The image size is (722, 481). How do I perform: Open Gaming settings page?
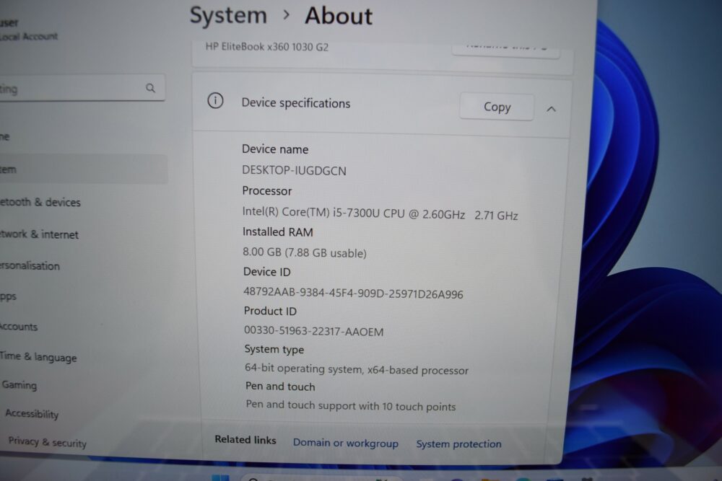tap(19, 385)
